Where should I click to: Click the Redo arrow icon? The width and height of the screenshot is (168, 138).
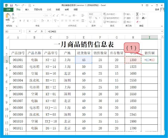(x=23, y=5)
